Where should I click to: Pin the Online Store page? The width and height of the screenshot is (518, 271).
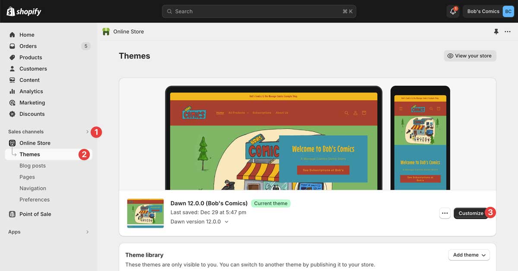pos(496,31)
